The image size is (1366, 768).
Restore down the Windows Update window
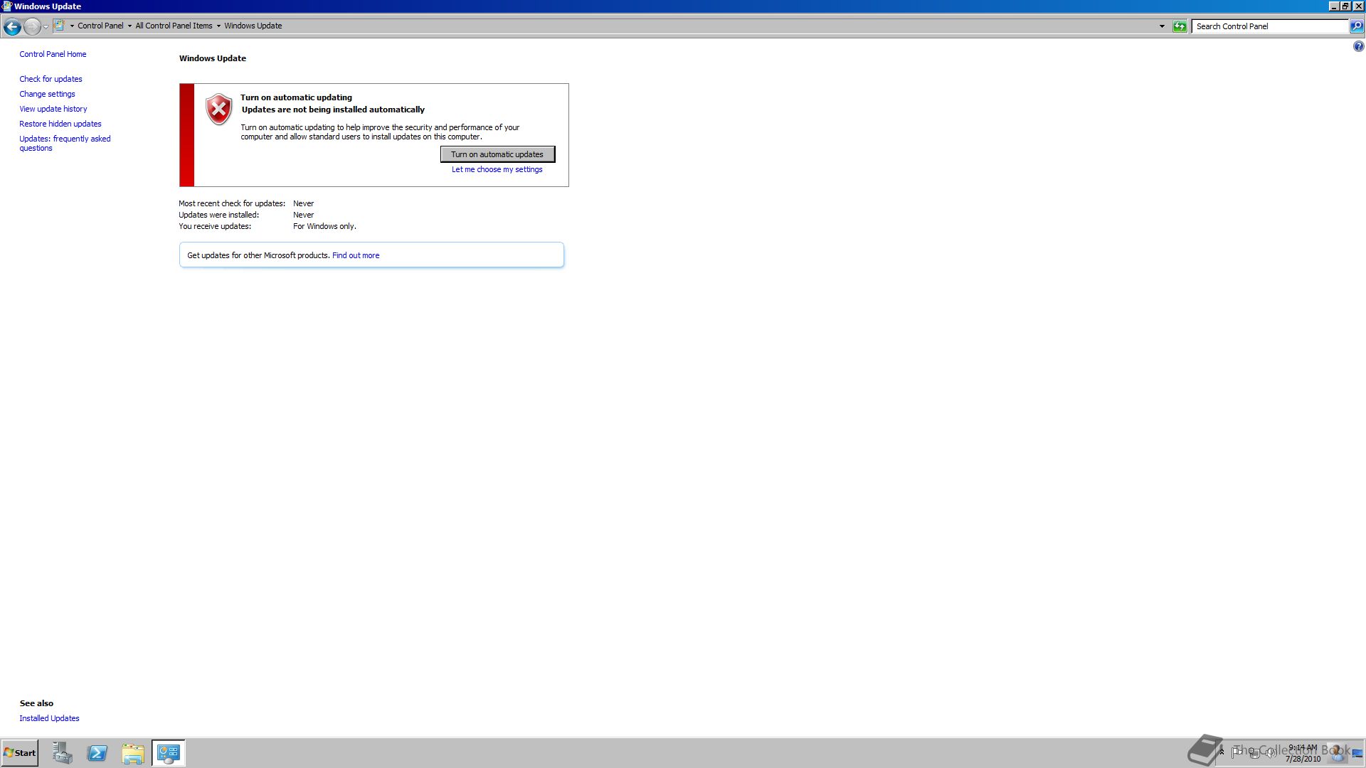[x=1345, y=6]
